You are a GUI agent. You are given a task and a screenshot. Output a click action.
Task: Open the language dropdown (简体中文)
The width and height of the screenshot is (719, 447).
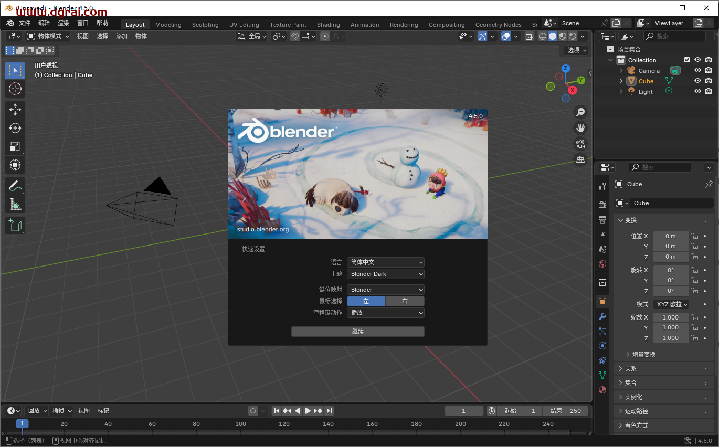pos(386,262)
